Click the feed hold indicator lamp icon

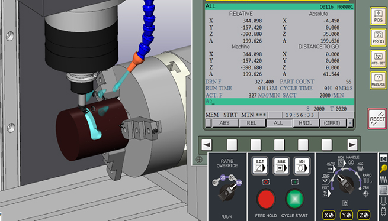pyautogui.click(x=266, y=182)
